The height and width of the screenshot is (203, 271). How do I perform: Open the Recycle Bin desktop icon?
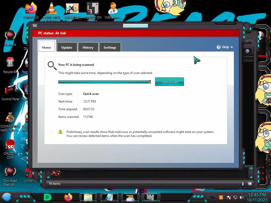pyautogui.click(x=10, y=65)
